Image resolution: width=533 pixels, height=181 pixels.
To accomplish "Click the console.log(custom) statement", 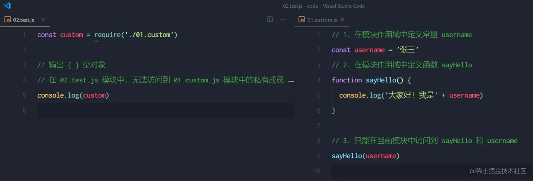I will click(x=73, y=95).
